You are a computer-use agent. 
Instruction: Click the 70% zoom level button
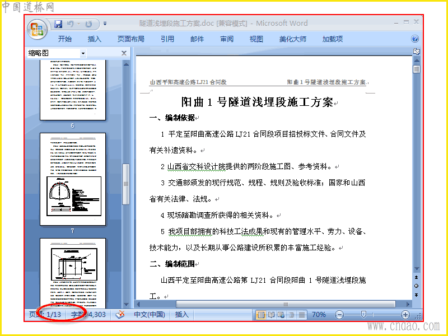click(319, 315)
